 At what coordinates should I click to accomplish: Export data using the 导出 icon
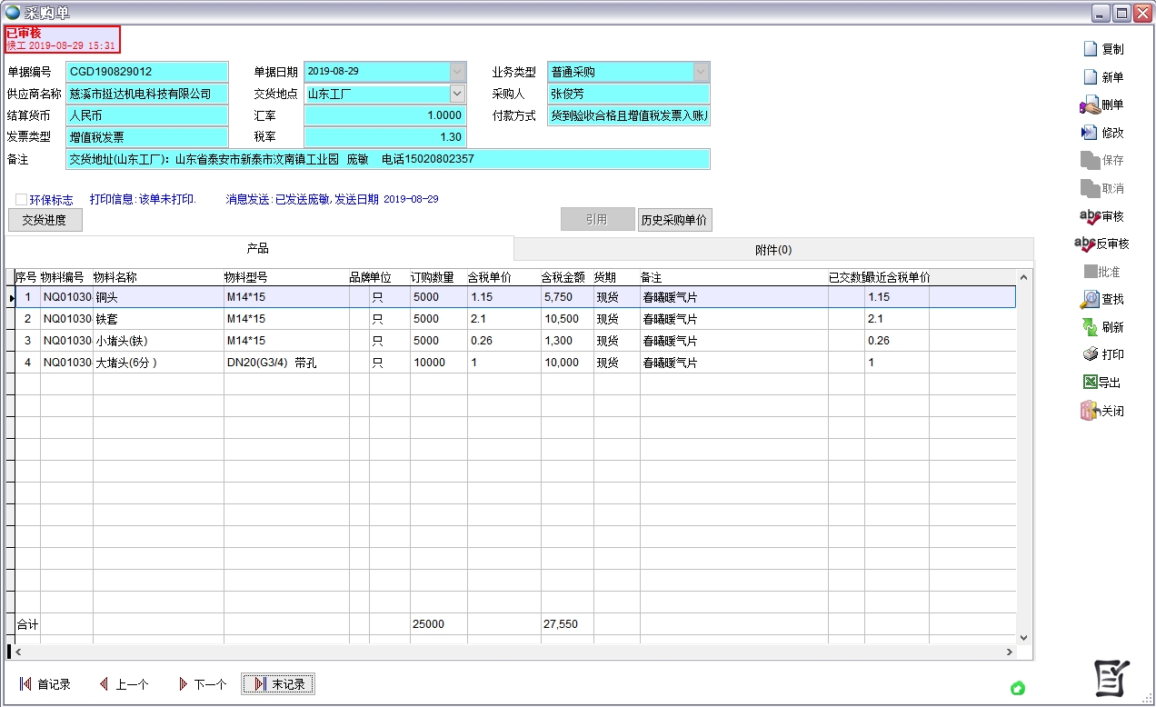(x=1101, y=382)
